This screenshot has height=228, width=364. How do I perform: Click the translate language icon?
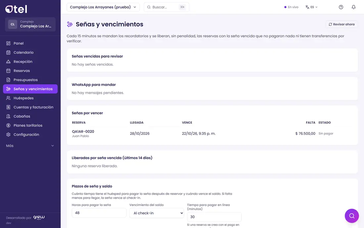coord(307,7)
